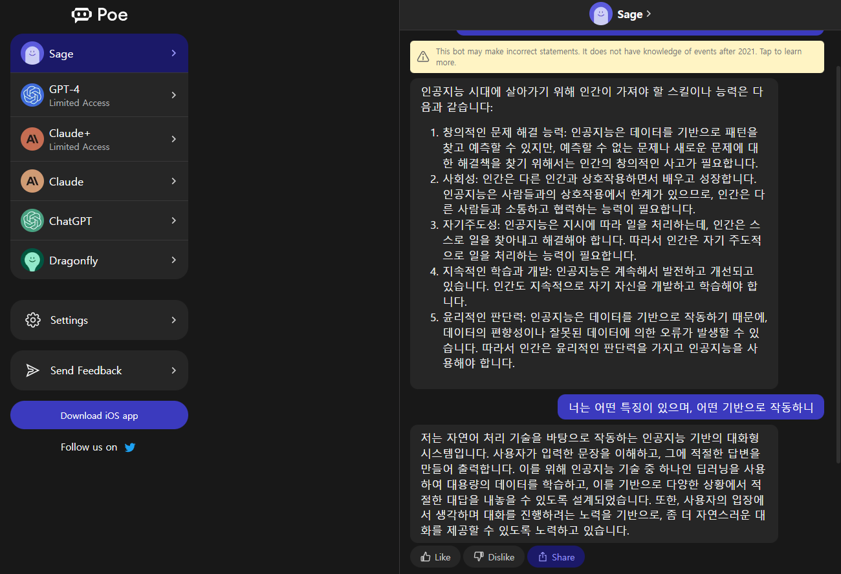Click the Dislike button
The image size is (841, 574).
pos(494,557)
